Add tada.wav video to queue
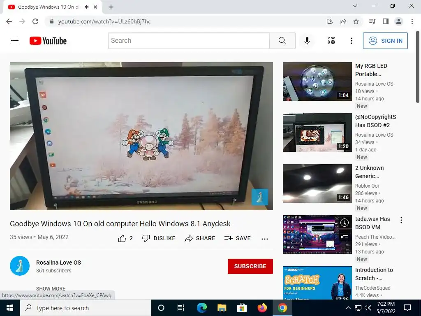This screenshot has width=421, height=316. pyautogui.click(x=344, y=236)
